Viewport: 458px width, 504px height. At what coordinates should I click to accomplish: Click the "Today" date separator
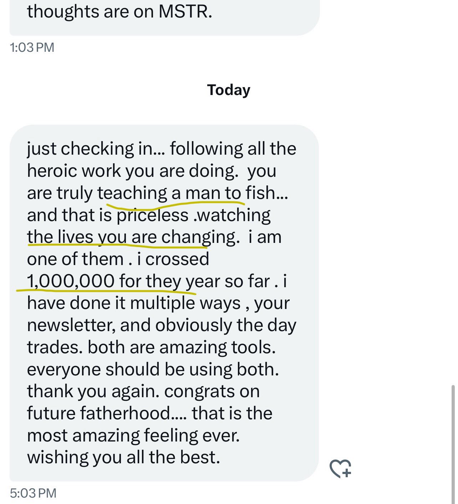pyautogui.click(x=229, y=90)
